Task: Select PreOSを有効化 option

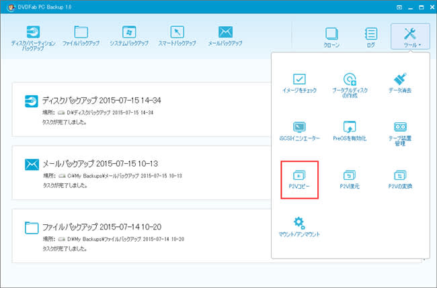Action: tap(349, 131)
